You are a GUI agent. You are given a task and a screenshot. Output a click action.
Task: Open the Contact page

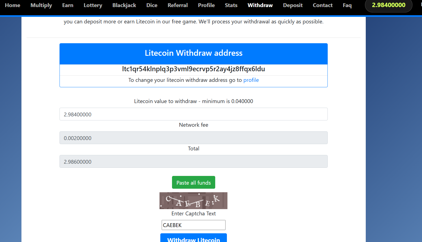[323, 5]
